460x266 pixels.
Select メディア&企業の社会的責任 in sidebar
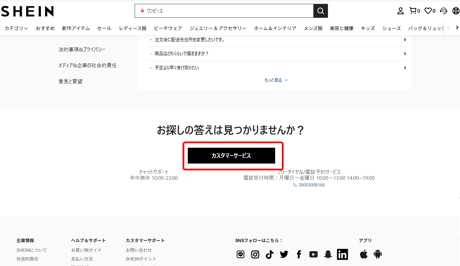[87, 65]
